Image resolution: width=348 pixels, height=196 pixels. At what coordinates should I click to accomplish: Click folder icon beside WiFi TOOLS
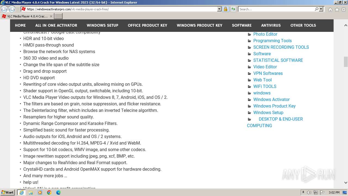point(249,87)
